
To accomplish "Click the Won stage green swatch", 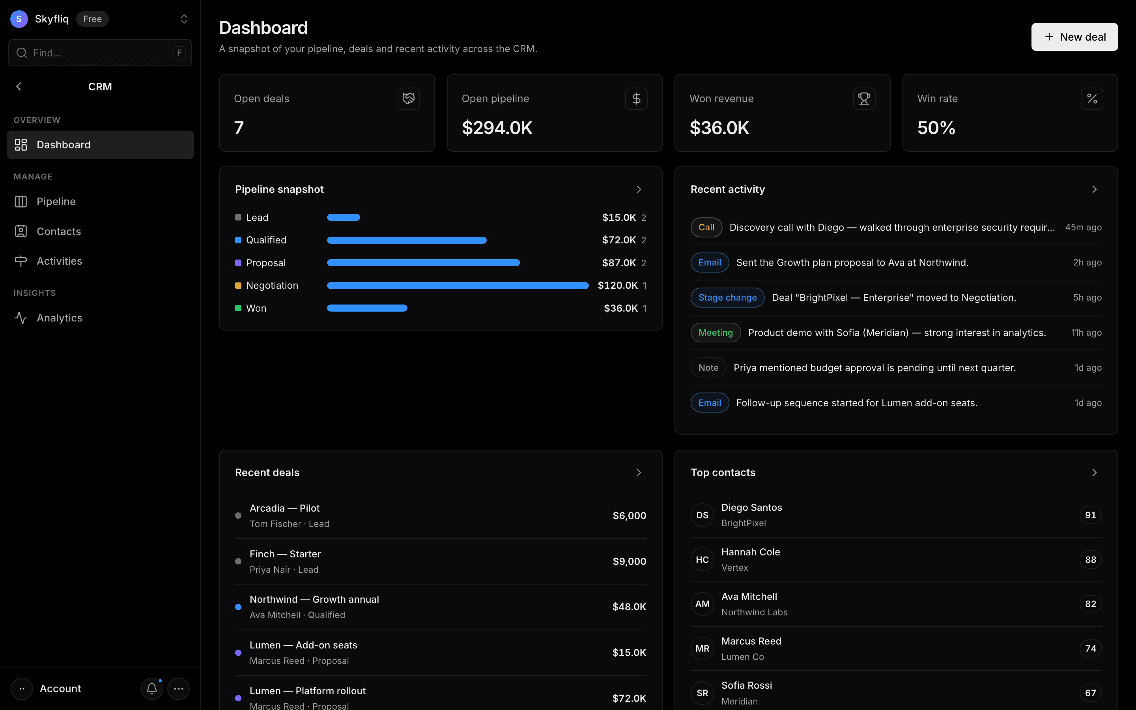I will [238, 308].
